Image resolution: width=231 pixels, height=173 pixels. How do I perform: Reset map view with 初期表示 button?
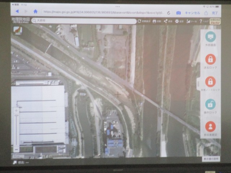(x=144, y=21)
